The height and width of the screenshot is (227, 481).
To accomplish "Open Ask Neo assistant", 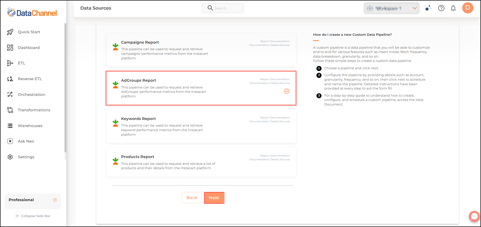I will pos(26,141).
